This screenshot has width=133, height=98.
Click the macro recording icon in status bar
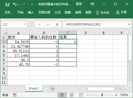pos(14,95)
